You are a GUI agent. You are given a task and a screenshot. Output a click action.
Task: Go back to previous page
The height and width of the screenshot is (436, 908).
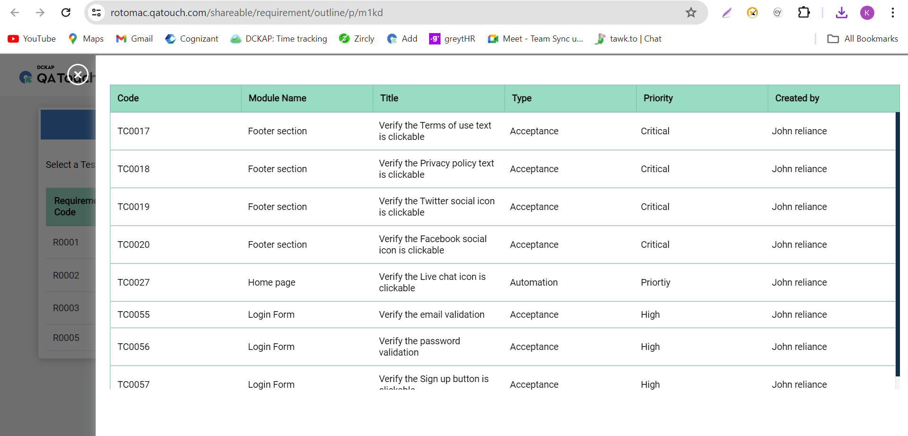point(15,13)
